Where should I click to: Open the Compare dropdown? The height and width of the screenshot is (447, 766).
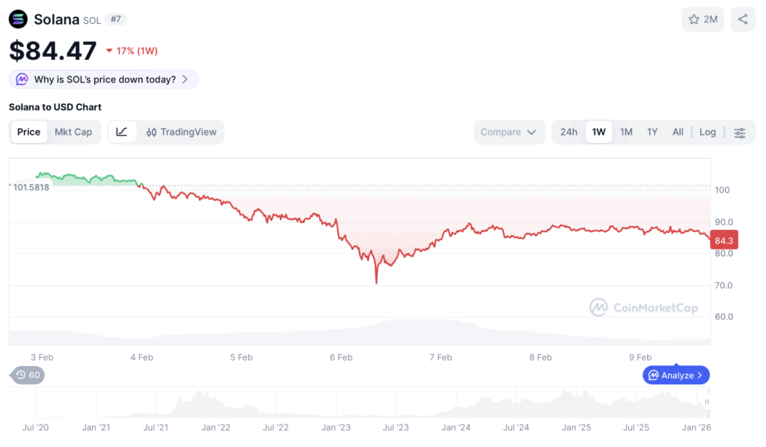pos(509,132)
